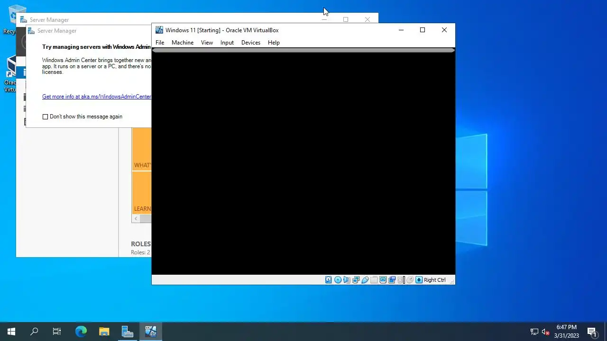This screenshot has width=607, height=341.
Task: Open the View menu in VirtualBox
Action: click(x=207, y=43)
